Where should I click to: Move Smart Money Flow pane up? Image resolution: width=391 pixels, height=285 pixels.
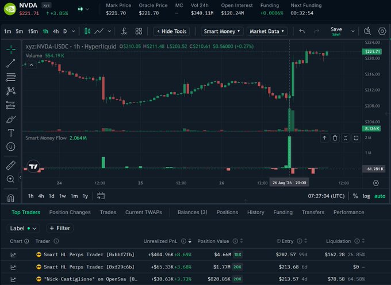click(x=324, y=138)
